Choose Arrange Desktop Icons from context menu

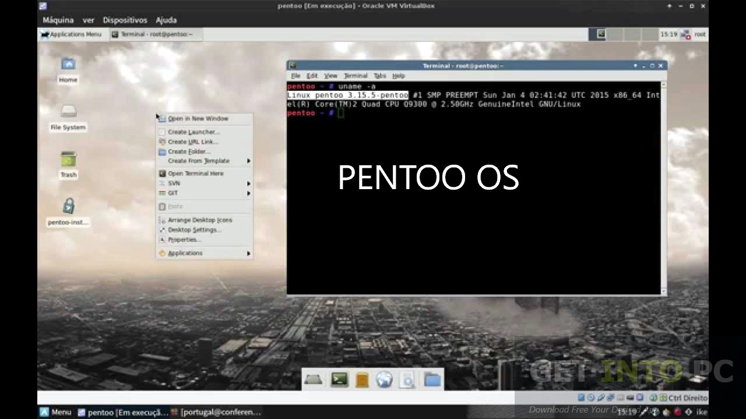tap(205, 220)
